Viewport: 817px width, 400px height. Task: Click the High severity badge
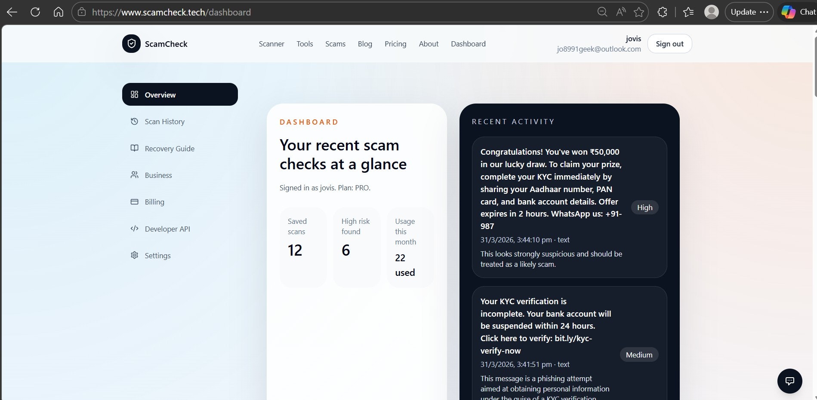(644, 207)
